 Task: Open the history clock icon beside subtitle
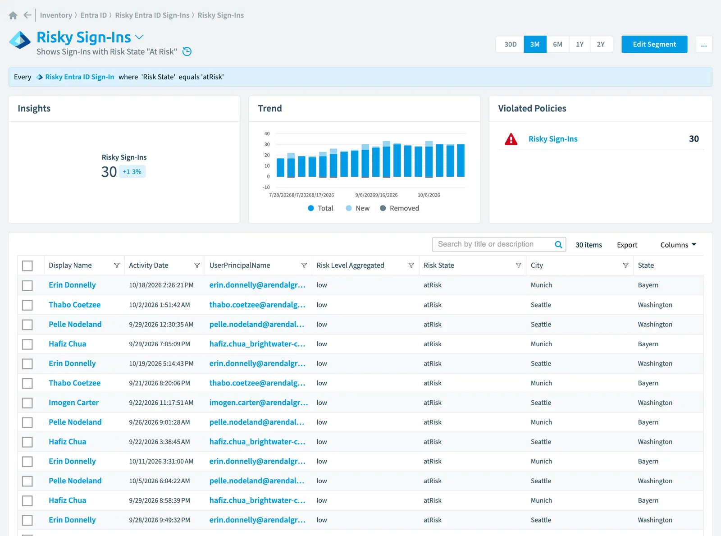pyautogui.click(x=187, y=51)
